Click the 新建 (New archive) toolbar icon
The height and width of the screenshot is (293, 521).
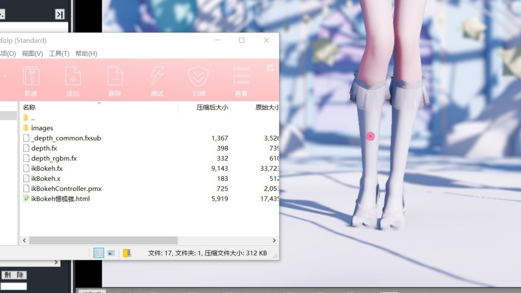(x=31, y=77)
